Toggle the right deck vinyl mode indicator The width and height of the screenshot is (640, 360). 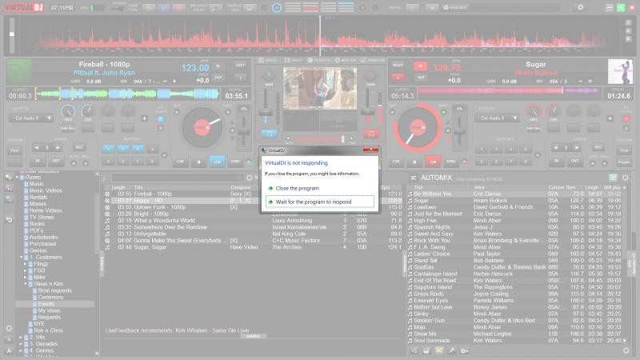[443, 112]
